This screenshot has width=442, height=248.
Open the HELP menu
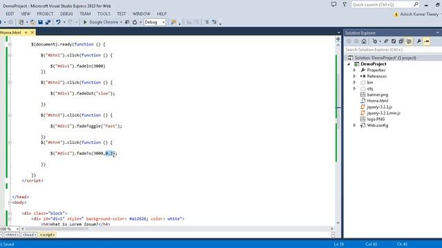(x=162, y=14)
